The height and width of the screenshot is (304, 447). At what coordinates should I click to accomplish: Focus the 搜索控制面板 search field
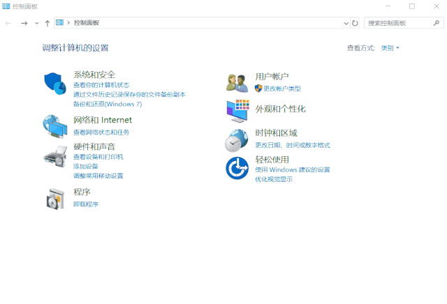point(404,23)
